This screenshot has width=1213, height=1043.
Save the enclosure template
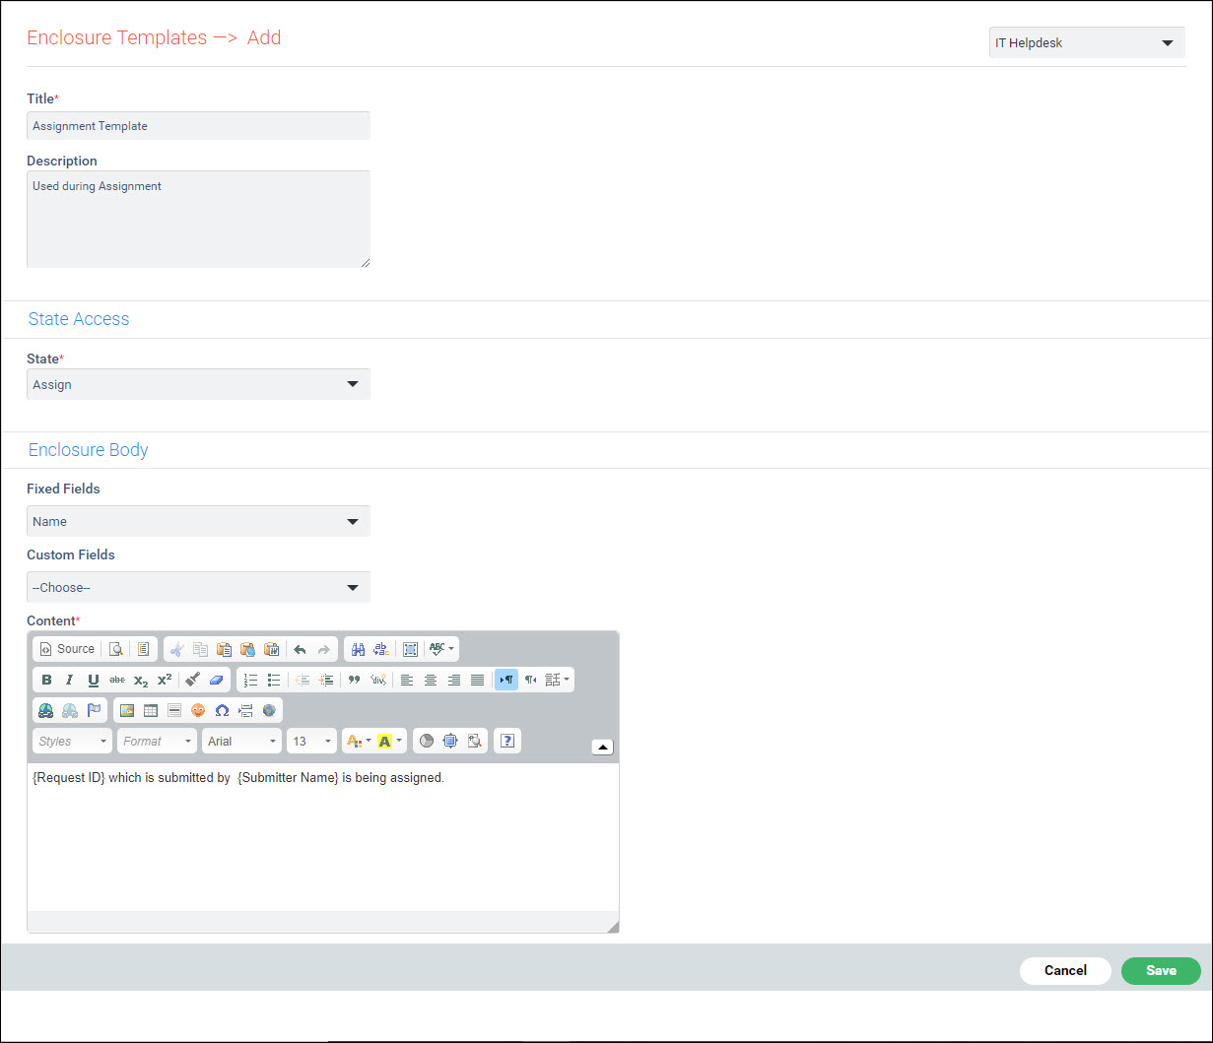click(x=1161, y=971)
